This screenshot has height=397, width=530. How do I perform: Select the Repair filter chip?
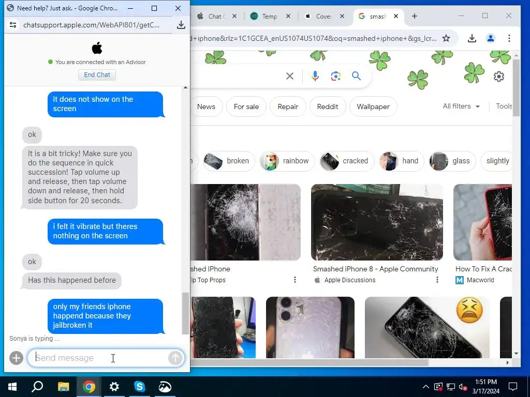(288, 106)
